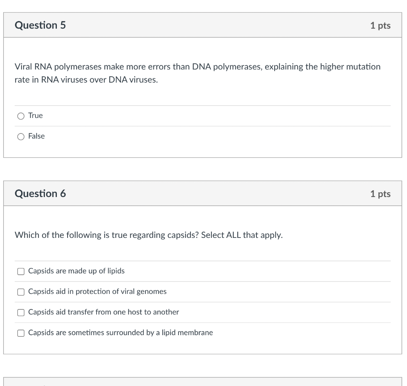
Task: Click the '1 pts' label of Question 5
Action: [380, 26]
